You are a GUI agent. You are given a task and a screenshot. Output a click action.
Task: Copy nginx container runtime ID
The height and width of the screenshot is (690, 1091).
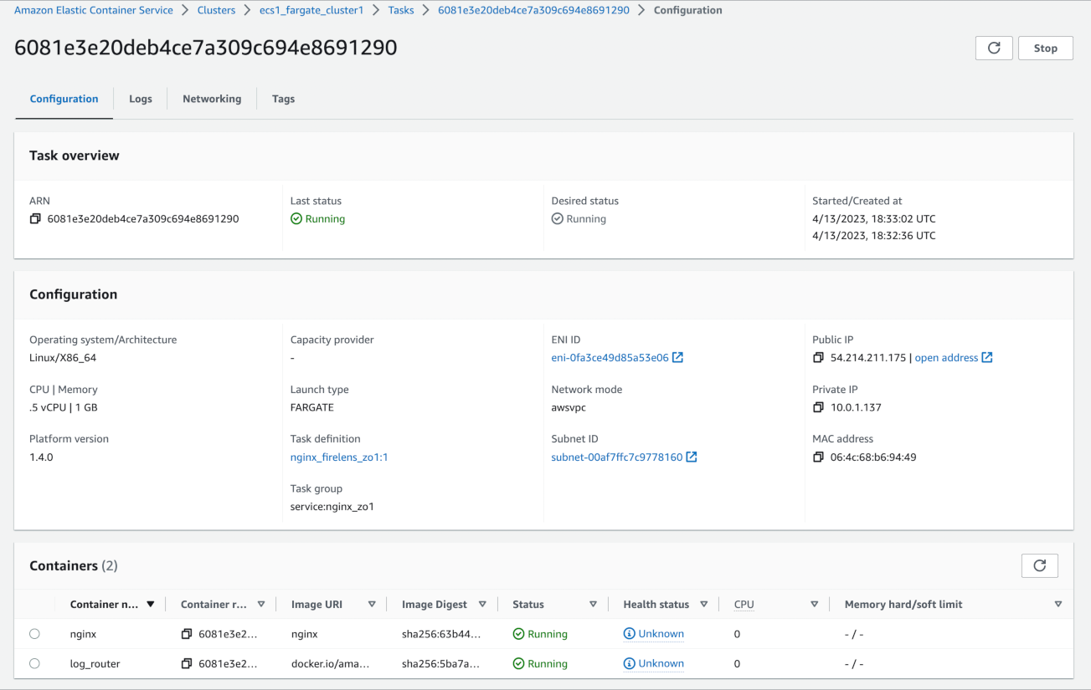(187, 634)
